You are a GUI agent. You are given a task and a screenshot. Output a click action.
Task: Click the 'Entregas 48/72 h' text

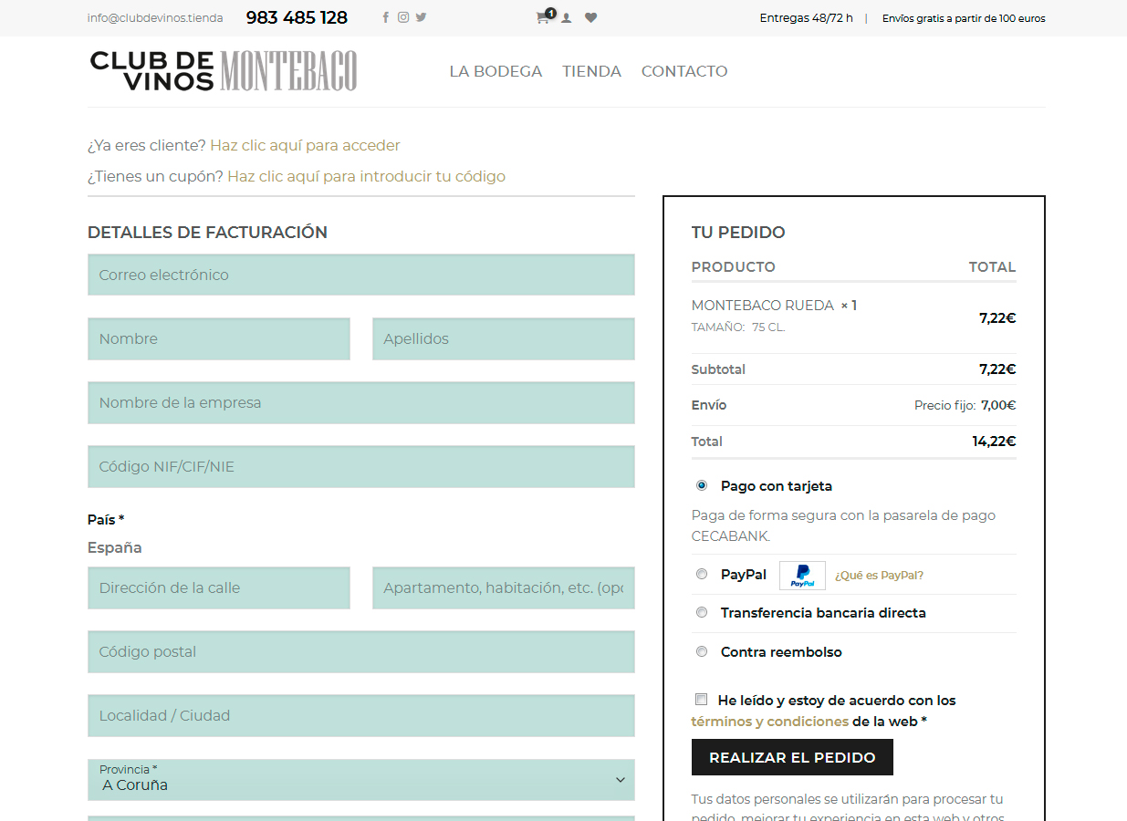[x=807, y=18]
